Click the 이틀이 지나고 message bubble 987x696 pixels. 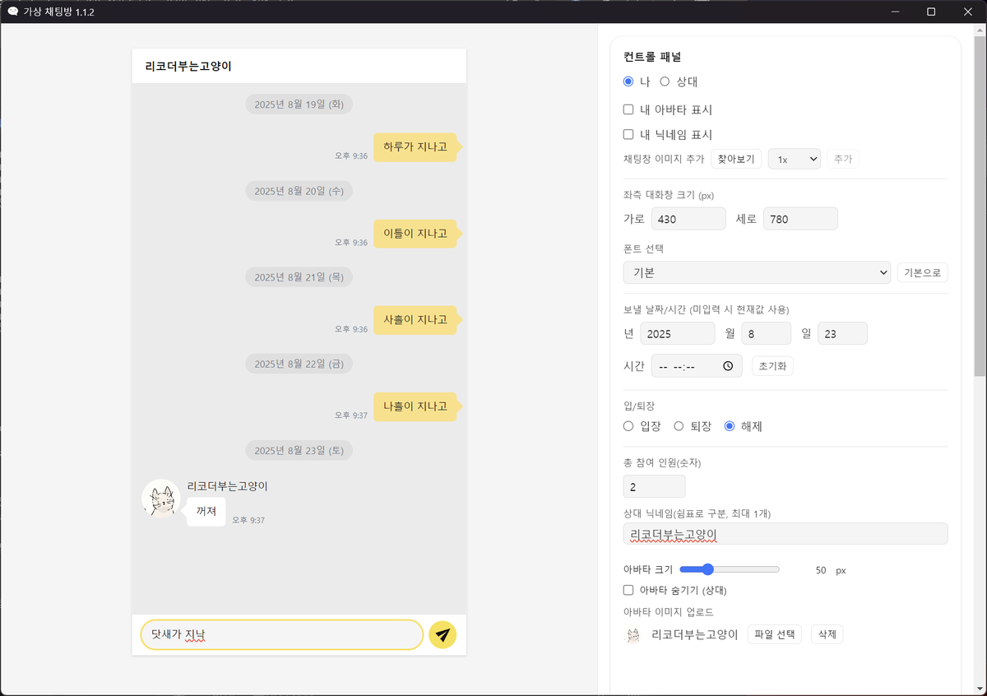(415, 234)
